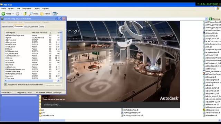
Task: Select the UserDataCache folder icon
Action: point(40,115)
